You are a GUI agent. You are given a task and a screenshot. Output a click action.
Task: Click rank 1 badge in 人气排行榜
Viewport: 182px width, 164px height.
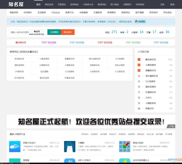(139, 60)
